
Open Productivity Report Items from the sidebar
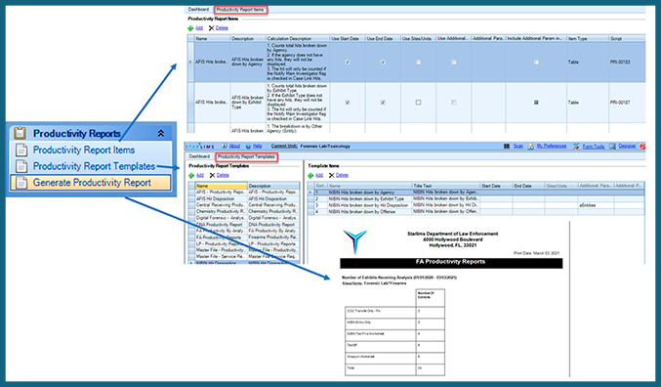(x=84, y=150)
